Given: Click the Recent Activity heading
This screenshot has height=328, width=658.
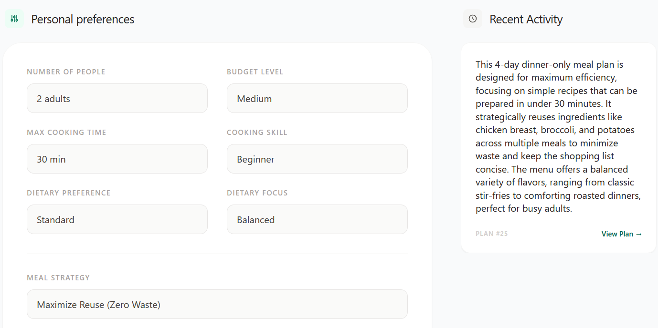Looking at the screenshot, I should coord(526,20).
